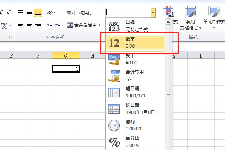225x150 pixels.
Task: Select 常规 general format
Action: [135, 26]
